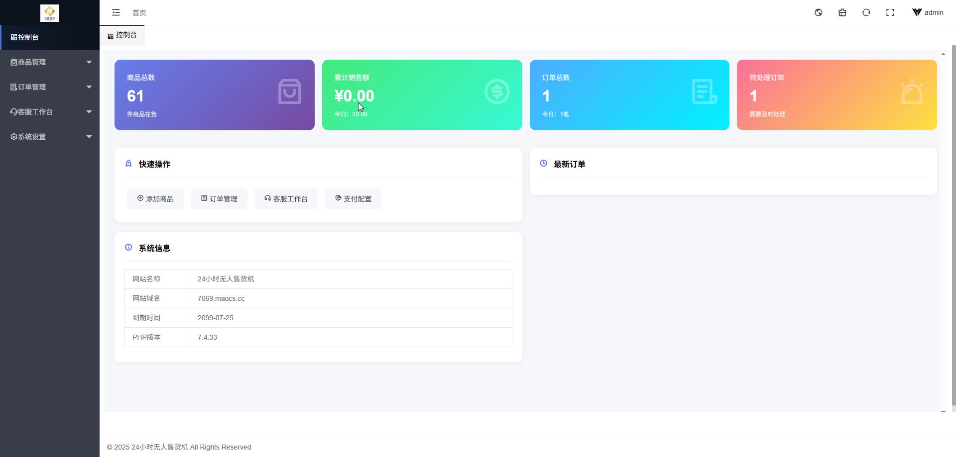The height and width of the screenshot is (457, 956).
Task: Click the refresh icon in top bar
Action: point(866,12)
